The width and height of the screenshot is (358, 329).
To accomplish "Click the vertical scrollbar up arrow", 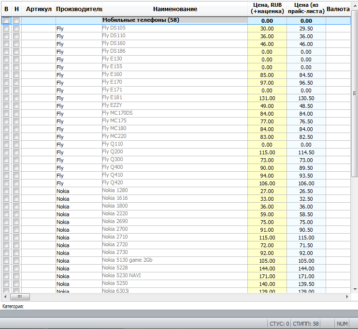I will tap(355, 6).
